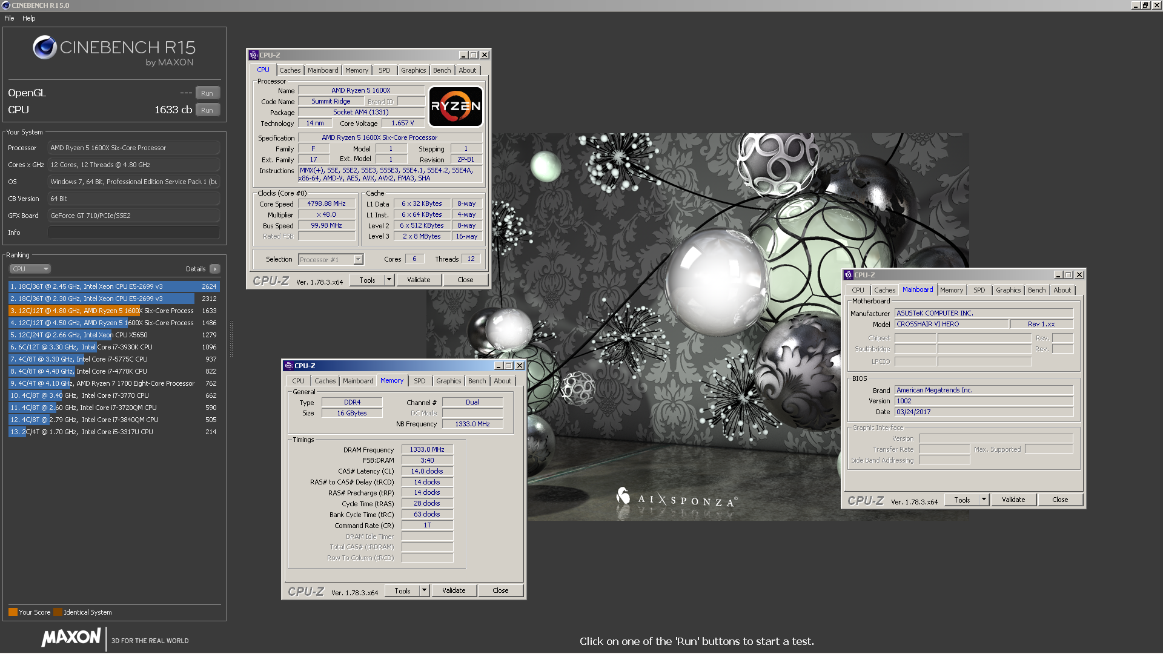1163x654 pixels.
Task: Click the orange Your Score legend swatch
Action: (x=13, y=612)
